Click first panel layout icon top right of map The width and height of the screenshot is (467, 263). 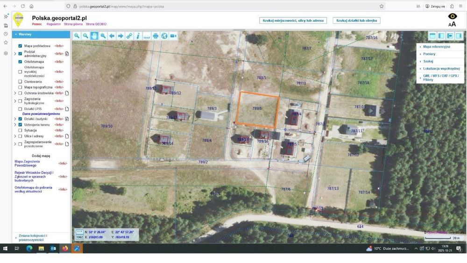coord(432,36)
